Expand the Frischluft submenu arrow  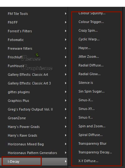[x=66, y=57]
